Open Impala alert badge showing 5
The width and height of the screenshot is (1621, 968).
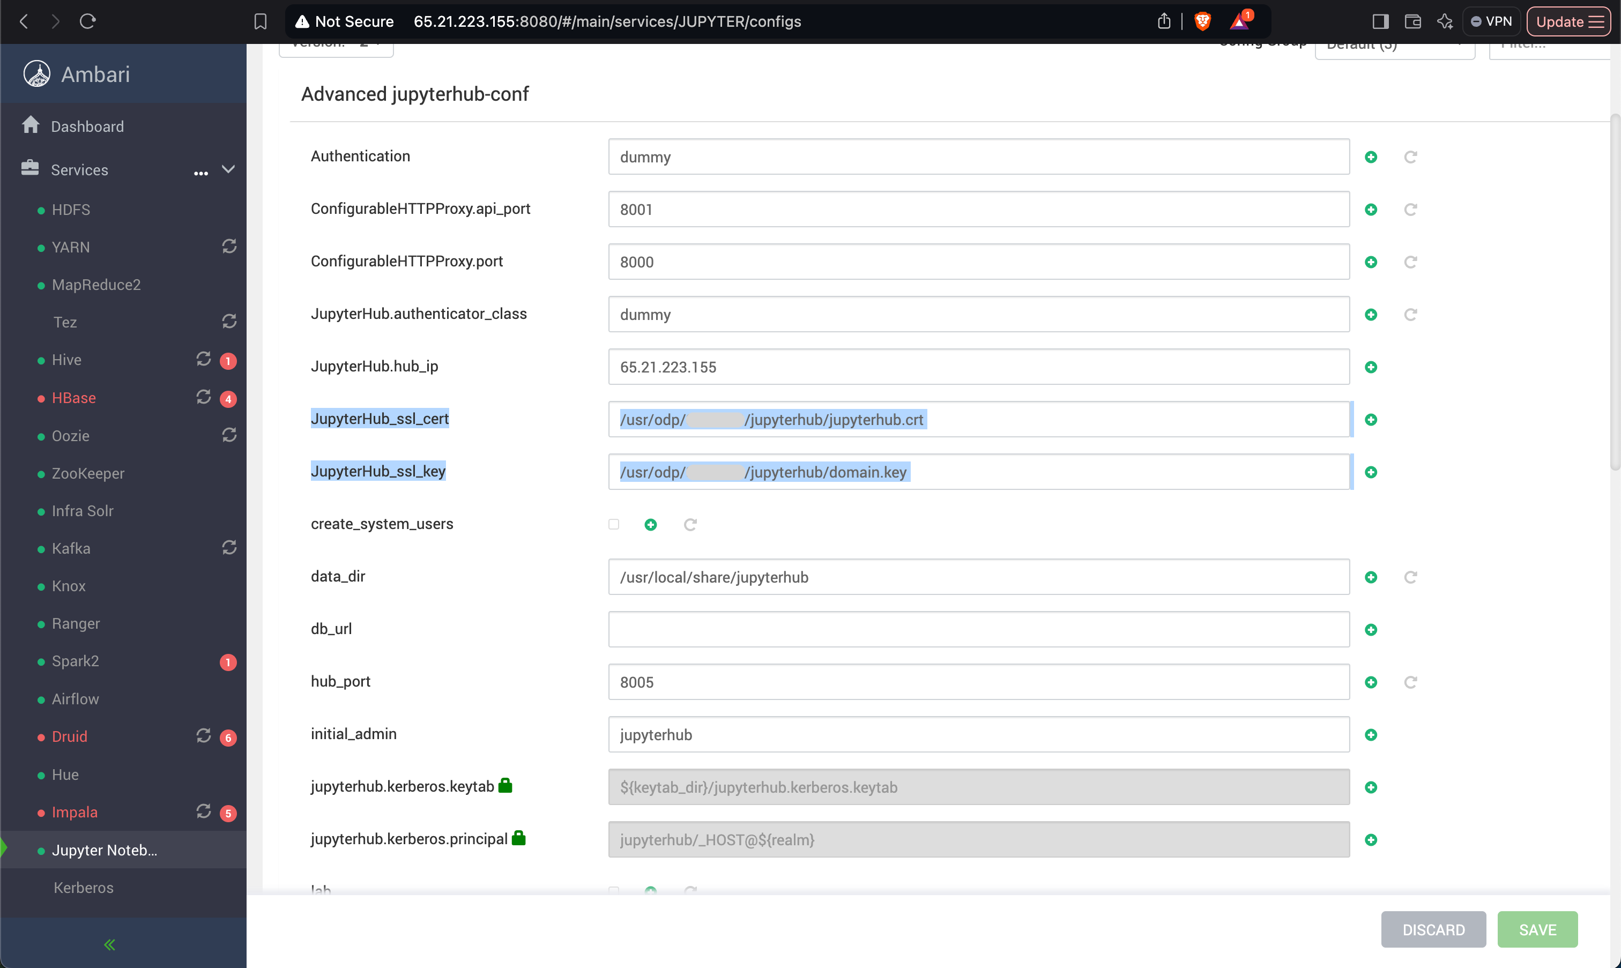[228, 813]
